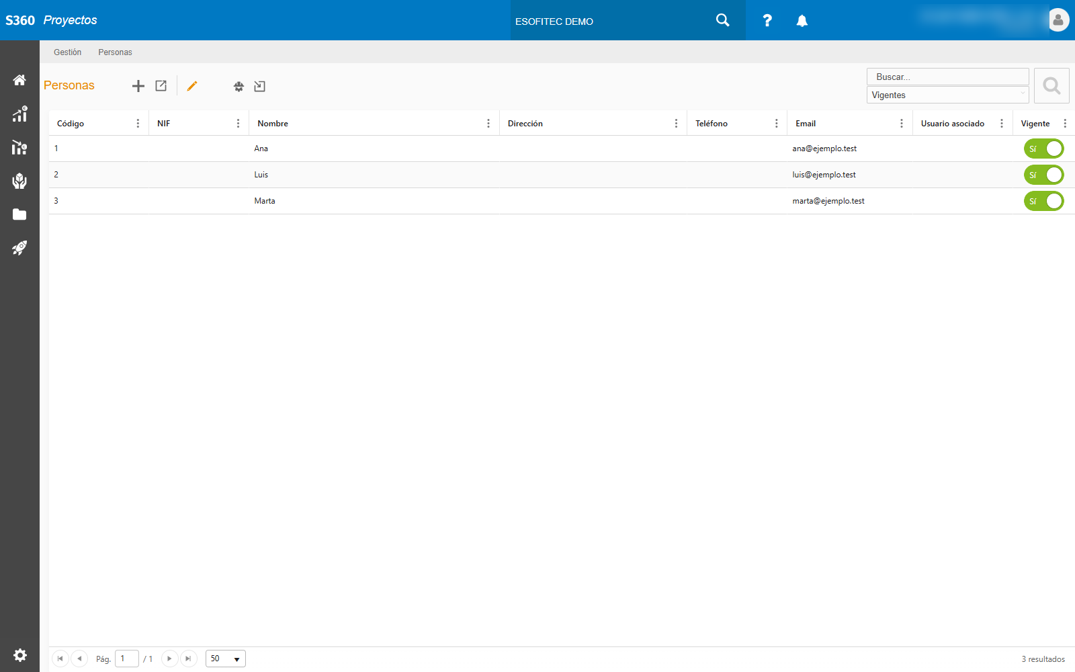Click the S360 Proyectos logo

point(51,20)
